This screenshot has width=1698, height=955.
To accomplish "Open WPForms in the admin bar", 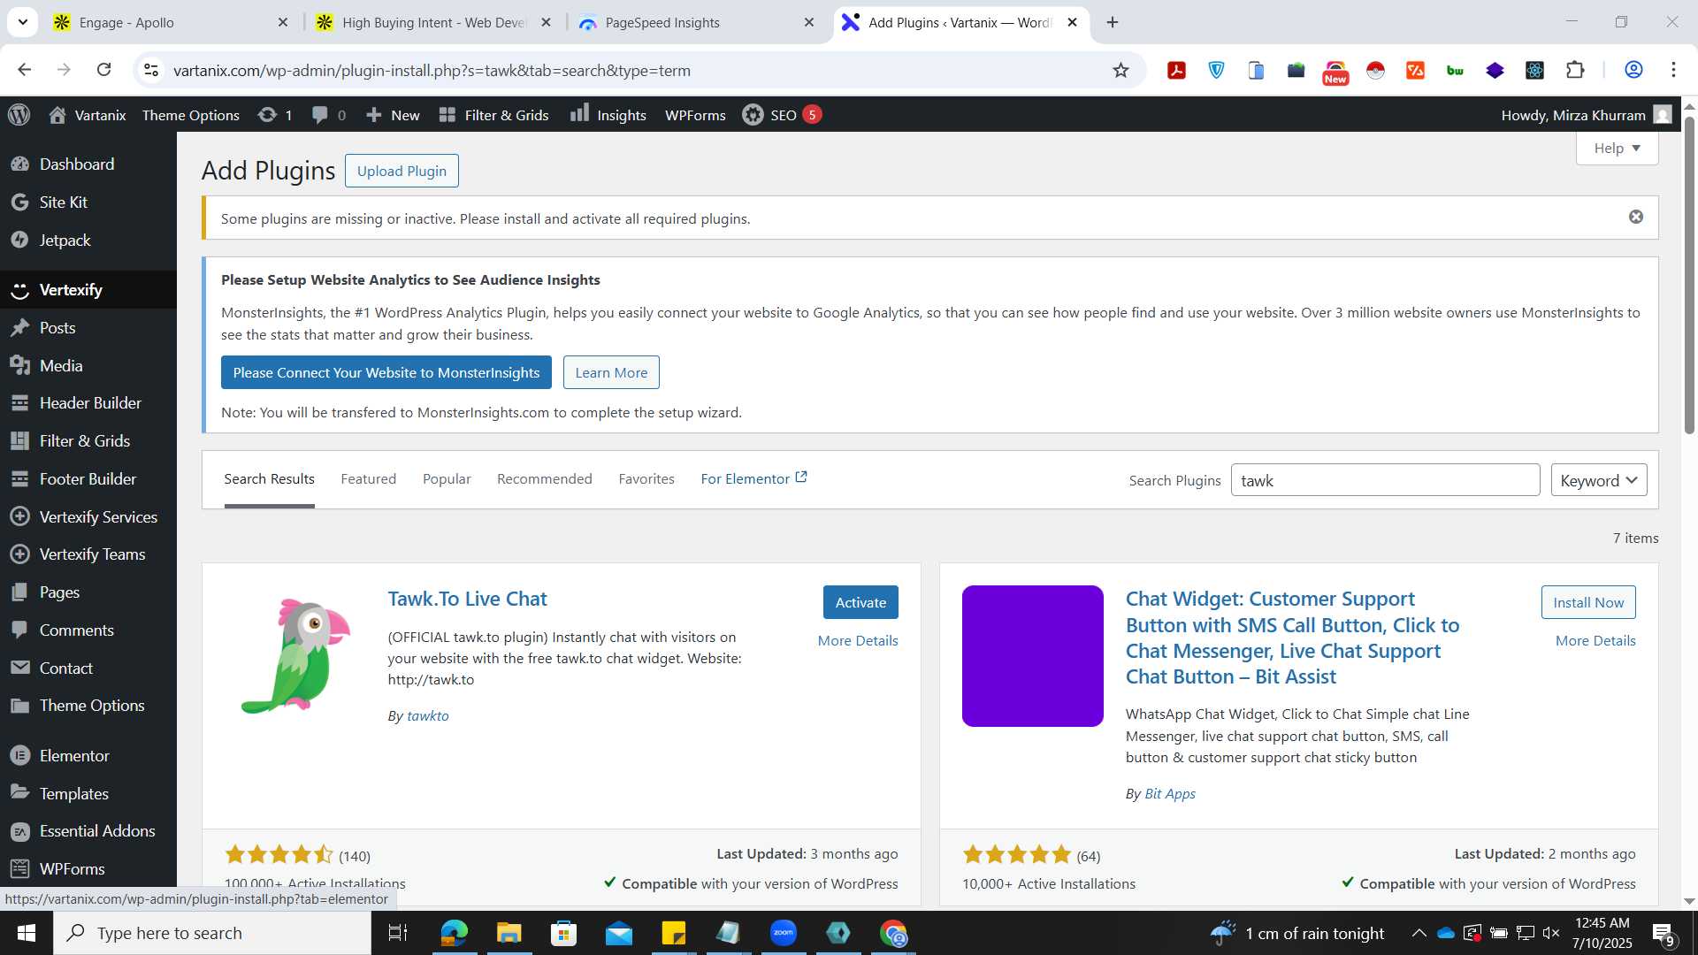I will [x=695, y=115].
